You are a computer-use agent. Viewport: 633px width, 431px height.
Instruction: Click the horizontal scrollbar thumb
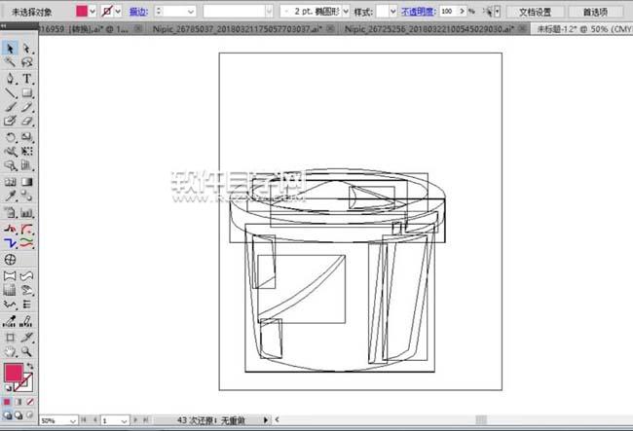pos(481,420)
